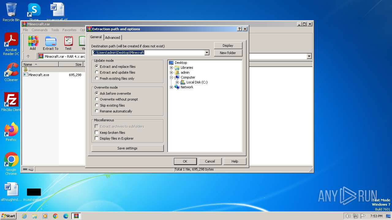The height and width of the screenshot is (220, 392).
Task: Click the Display button
Action: coord(228,46)
